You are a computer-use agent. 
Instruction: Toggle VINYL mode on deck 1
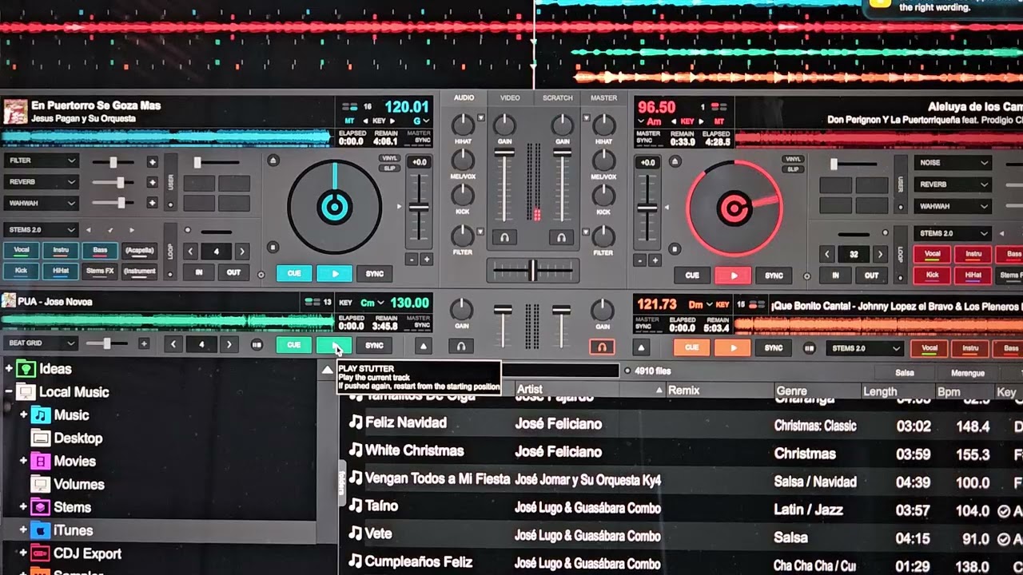pyautogui.click(x=389, y=158)
